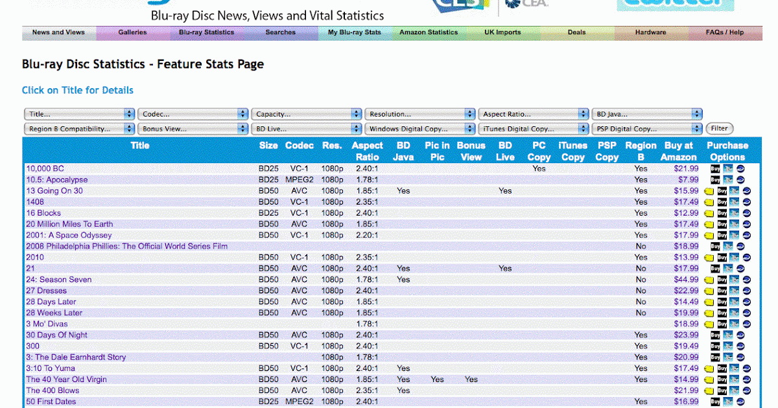Click black Buy icon in 27 Dresses row
Screen dimensions: 778x408
coord(722,291)
